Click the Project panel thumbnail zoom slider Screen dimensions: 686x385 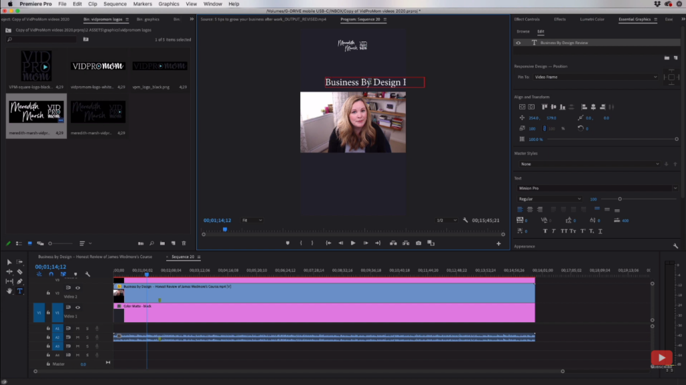point(61,243)
